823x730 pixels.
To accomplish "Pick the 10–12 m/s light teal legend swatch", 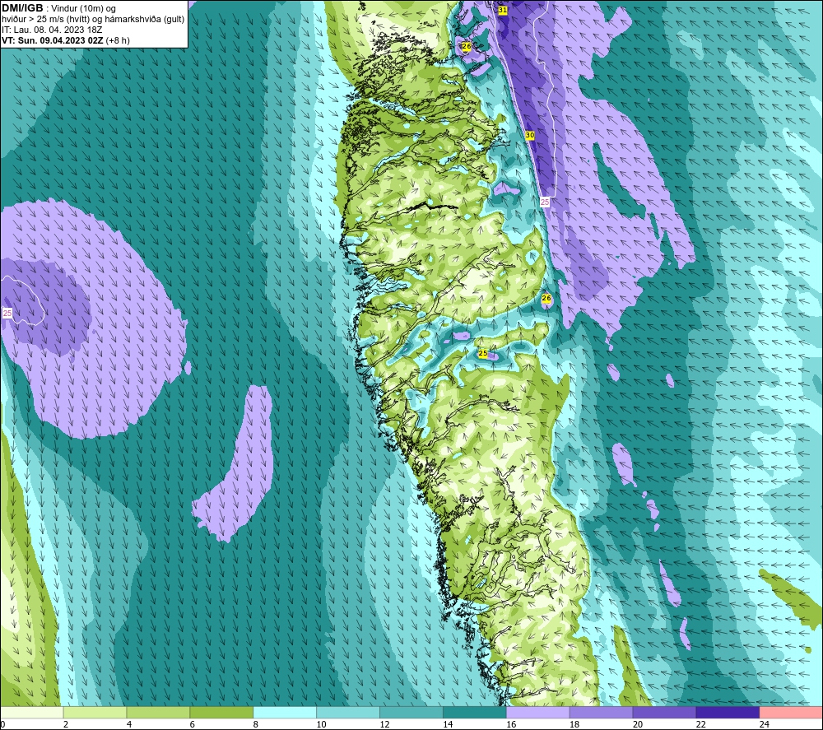I will tap(348, 712).
